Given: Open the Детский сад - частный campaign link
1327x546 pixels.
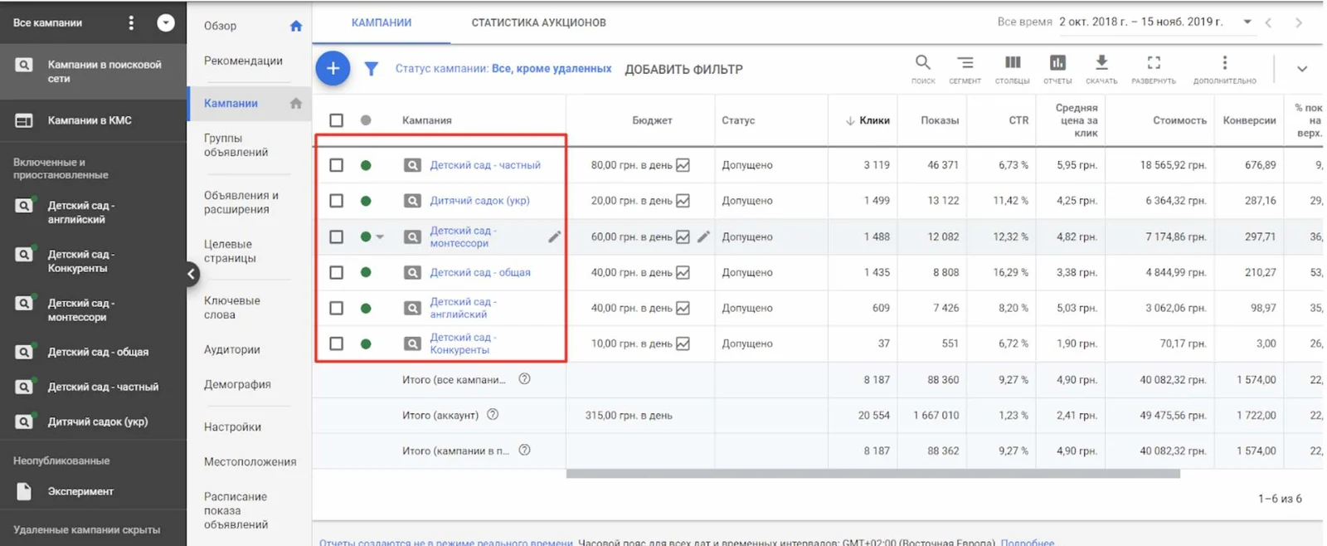Looking at the screenshot, I should click(x=485, y=165).
